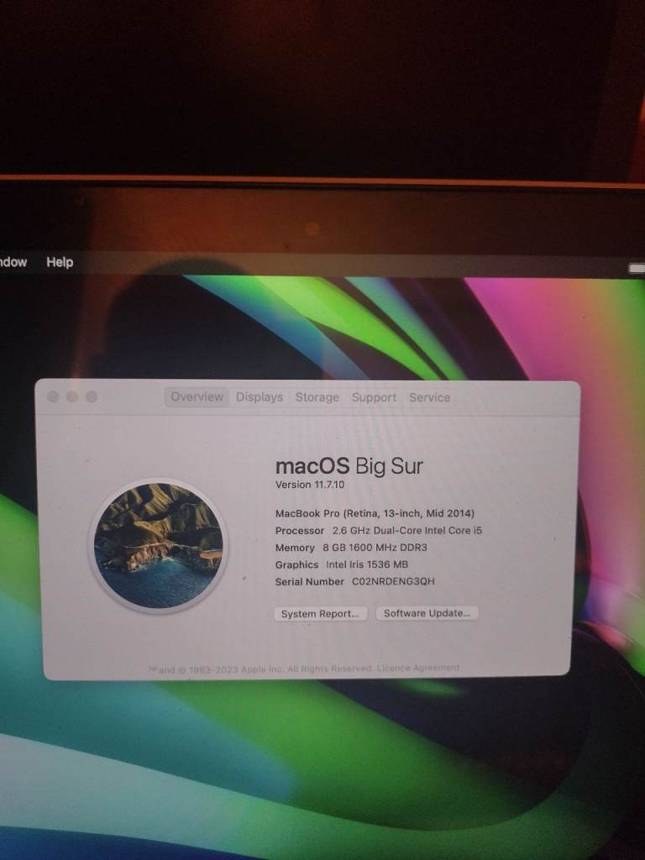645x860 pixels.
Task: Go to the Support tab
Action: tap(374, 397)
